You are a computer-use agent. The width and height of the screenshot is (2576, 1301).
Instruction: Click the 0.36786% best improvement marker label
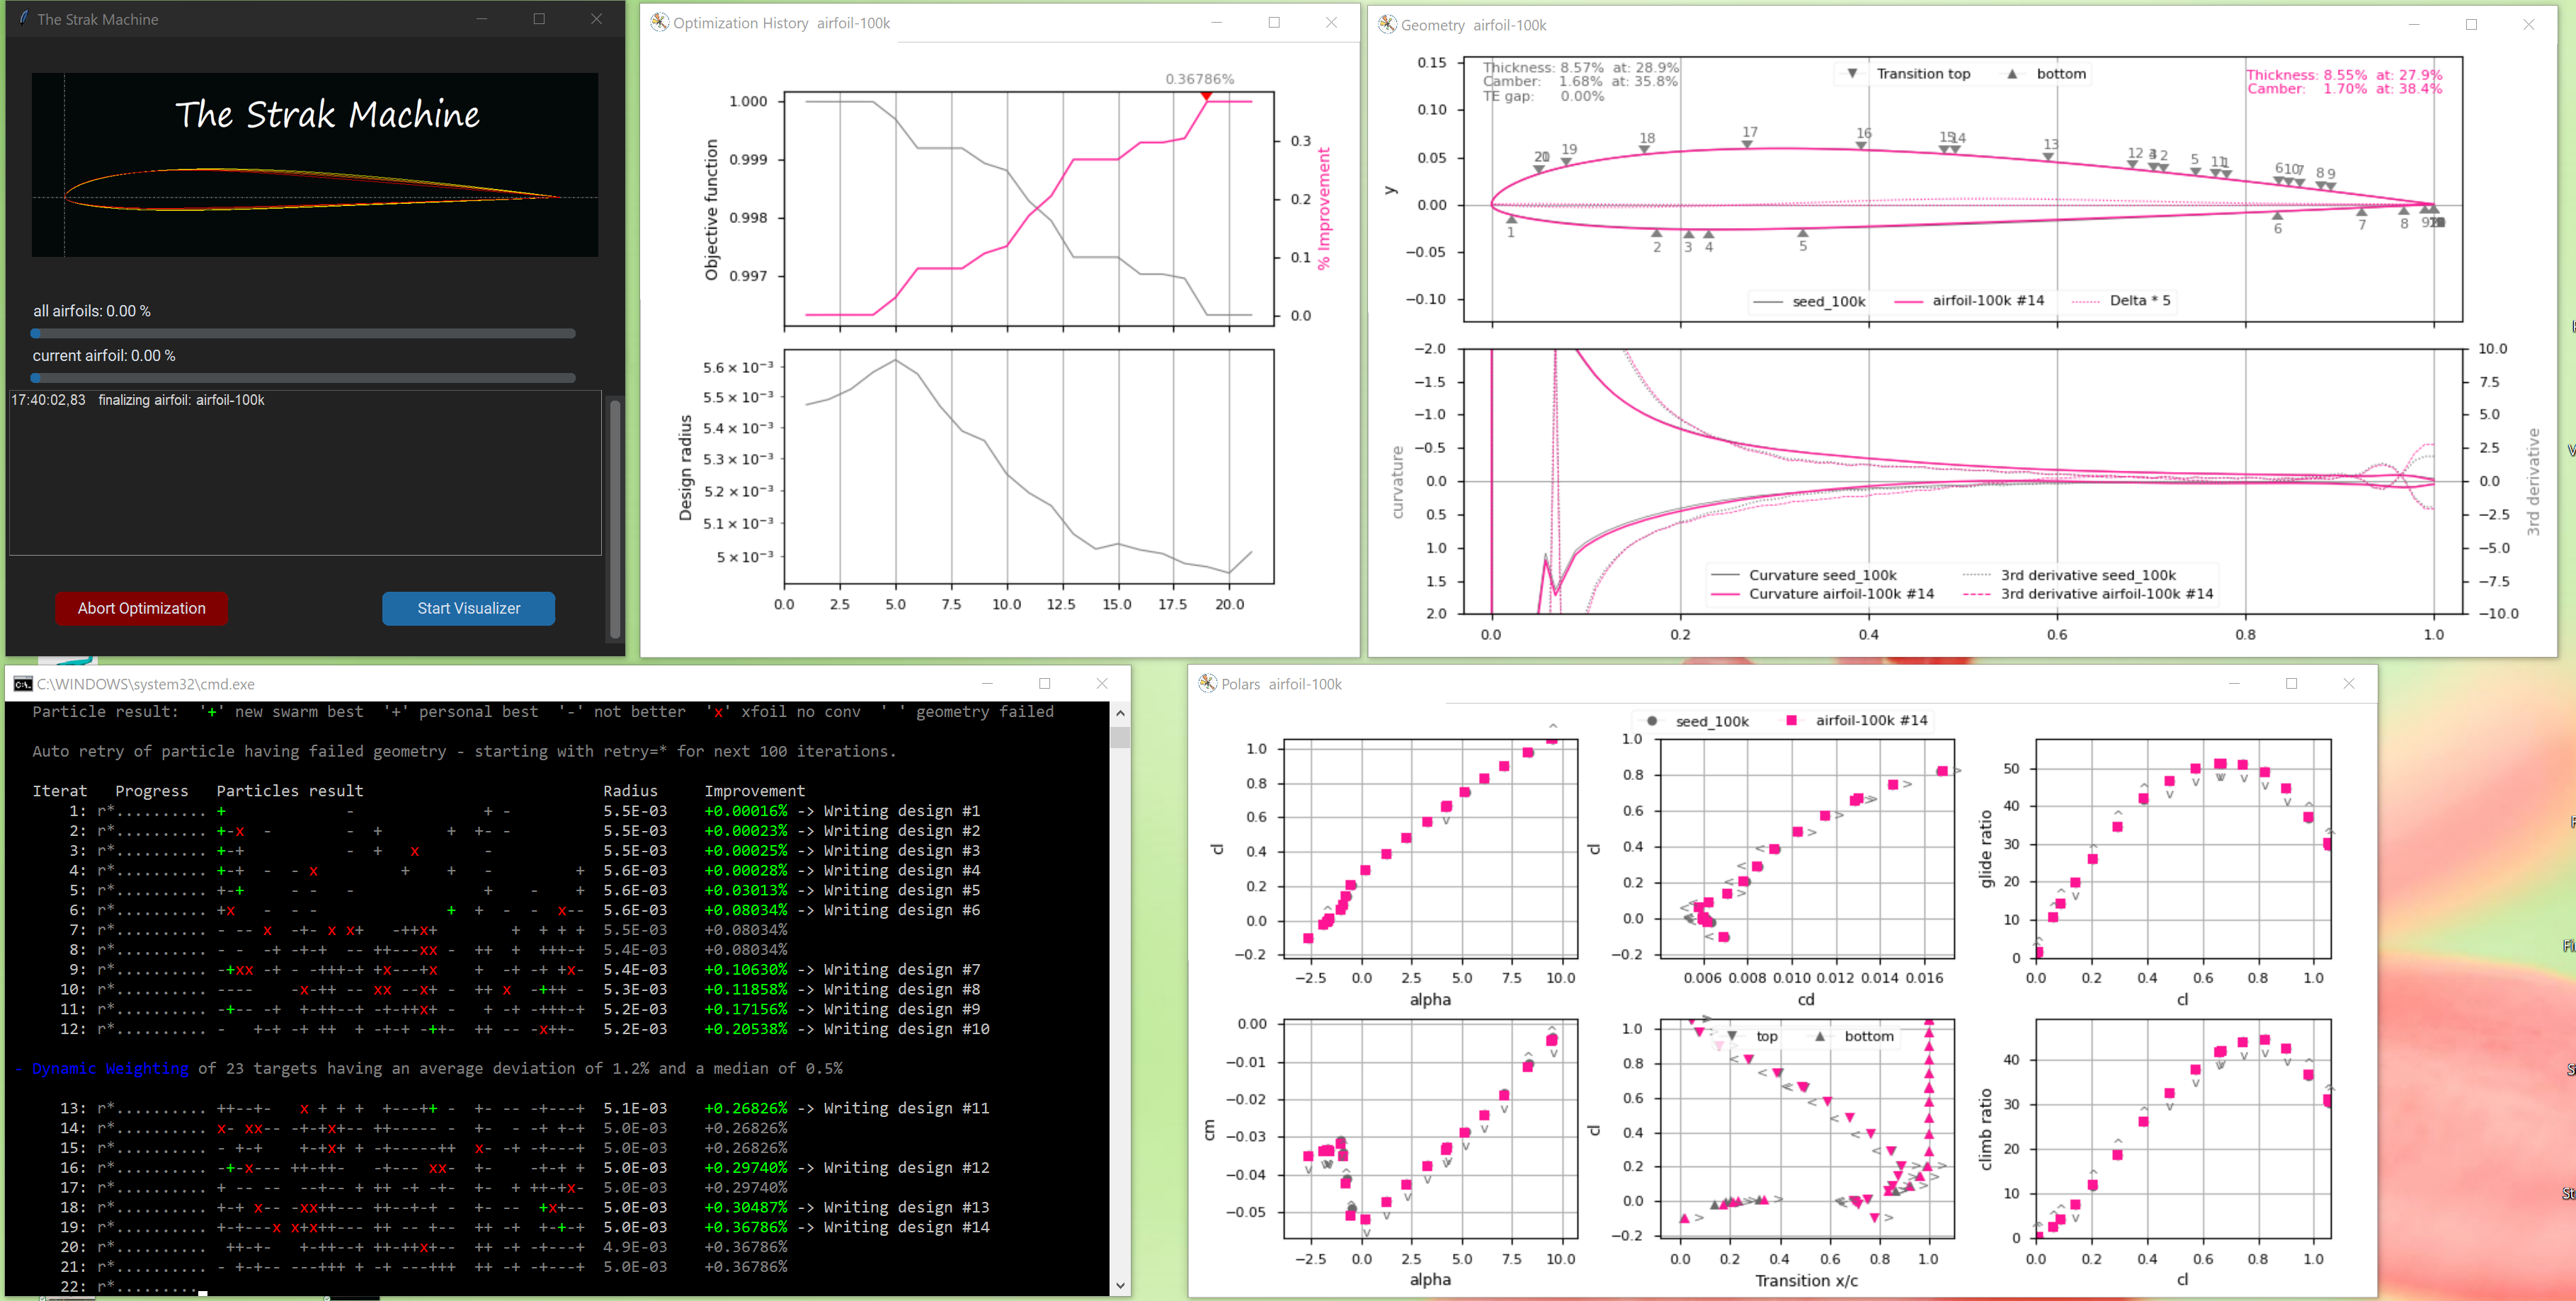pyautogui.click(x=1199, y=78)
